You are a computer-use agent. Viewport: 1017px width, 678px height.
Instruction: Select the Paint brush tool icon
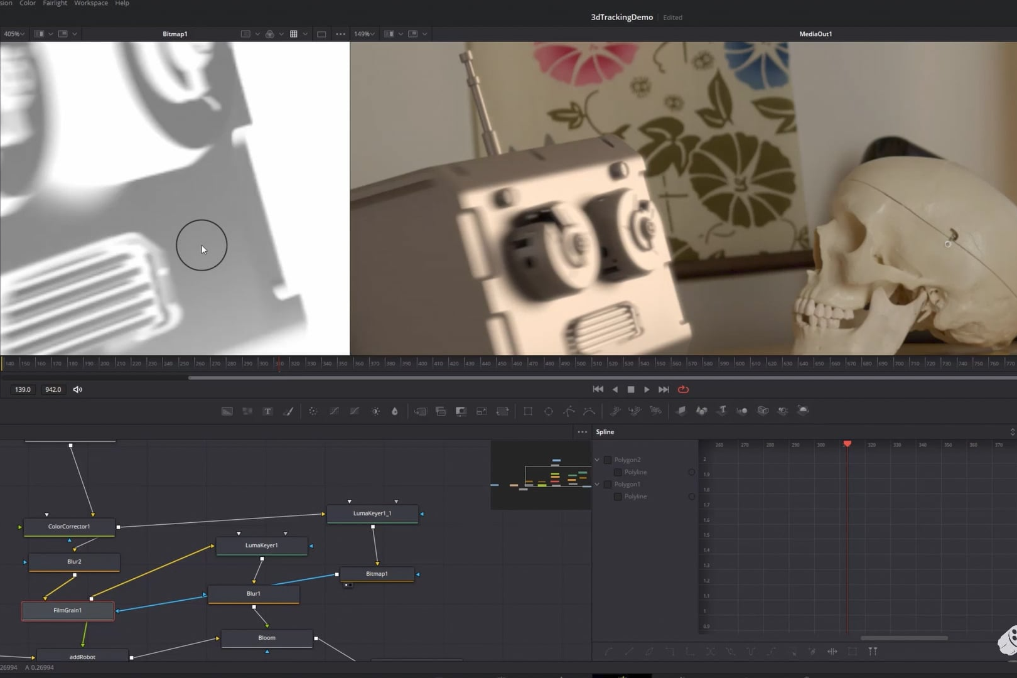coord(288,411)
